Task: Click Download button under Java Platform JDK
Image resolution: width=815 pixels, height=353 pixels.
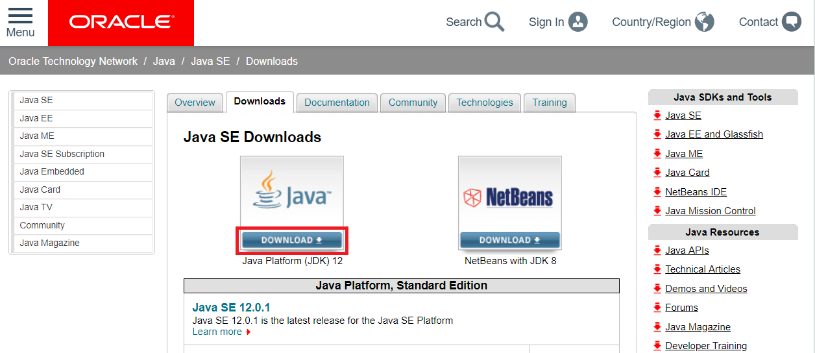Action: click(x=292, y=240)
